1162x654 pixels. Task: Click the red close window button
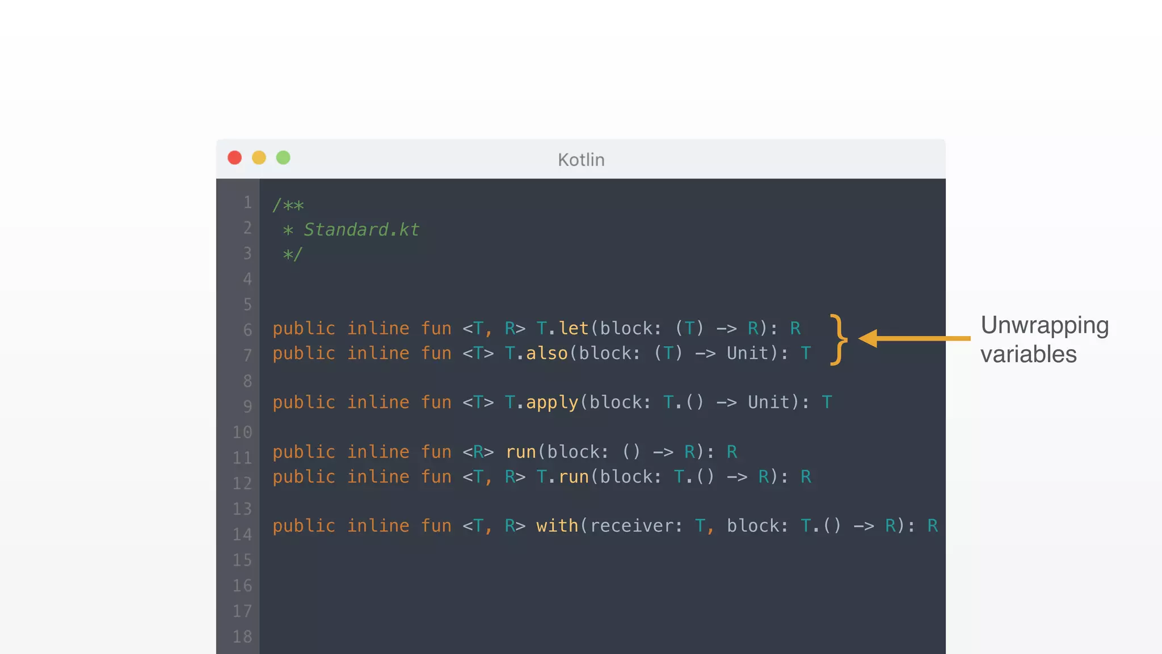(x=234, y=158)
